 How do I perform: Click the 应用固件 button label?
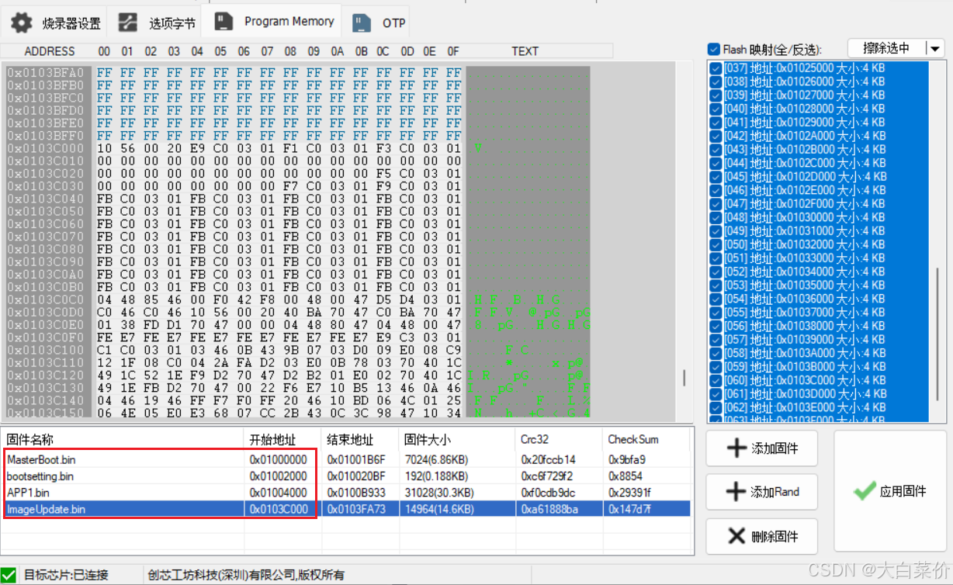coord(903,491)
